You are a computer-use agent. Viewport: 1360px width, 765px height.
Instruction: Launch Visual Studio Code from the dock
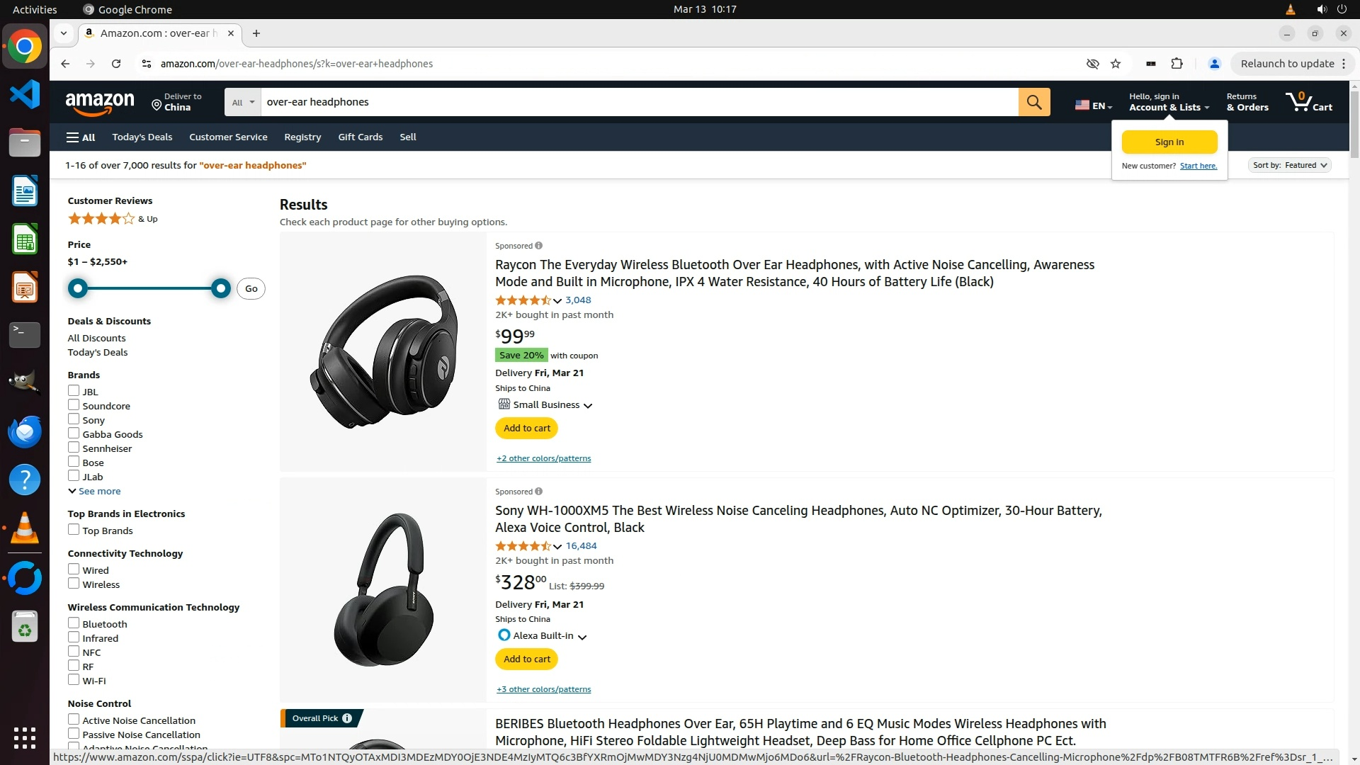(x=25, y=95)
